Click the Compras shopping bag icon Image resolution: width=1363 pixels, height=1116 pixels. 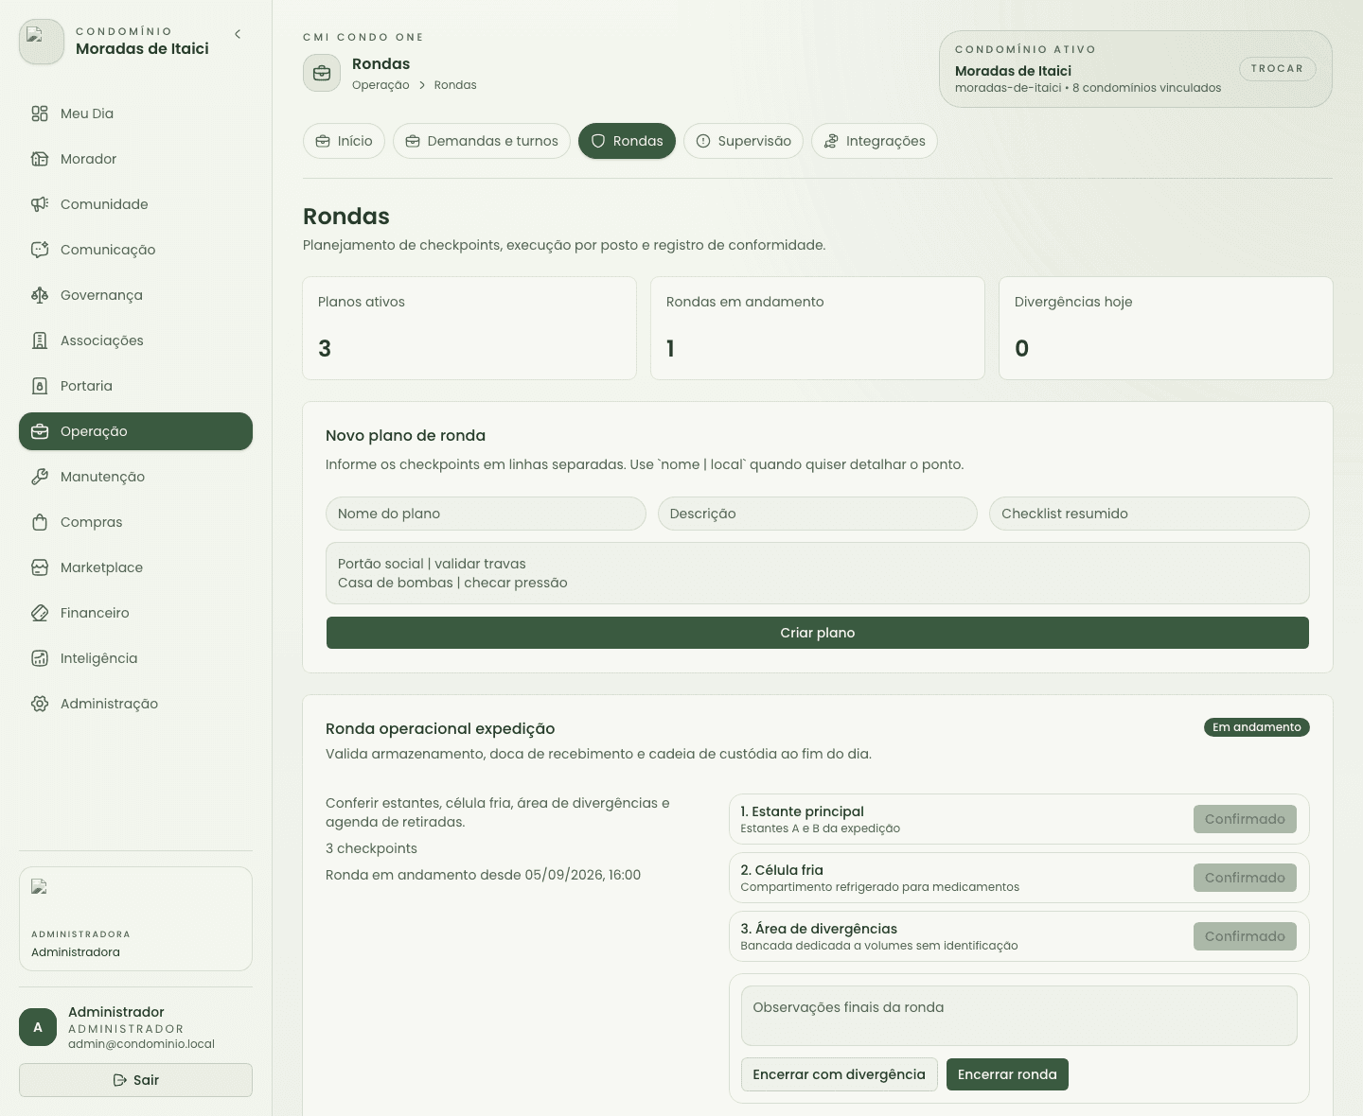[x=40, y=522]
